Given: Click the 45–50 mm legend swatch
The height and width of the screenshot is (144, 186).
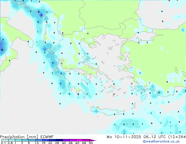Looking at the screenshot, I should [86, 140].
